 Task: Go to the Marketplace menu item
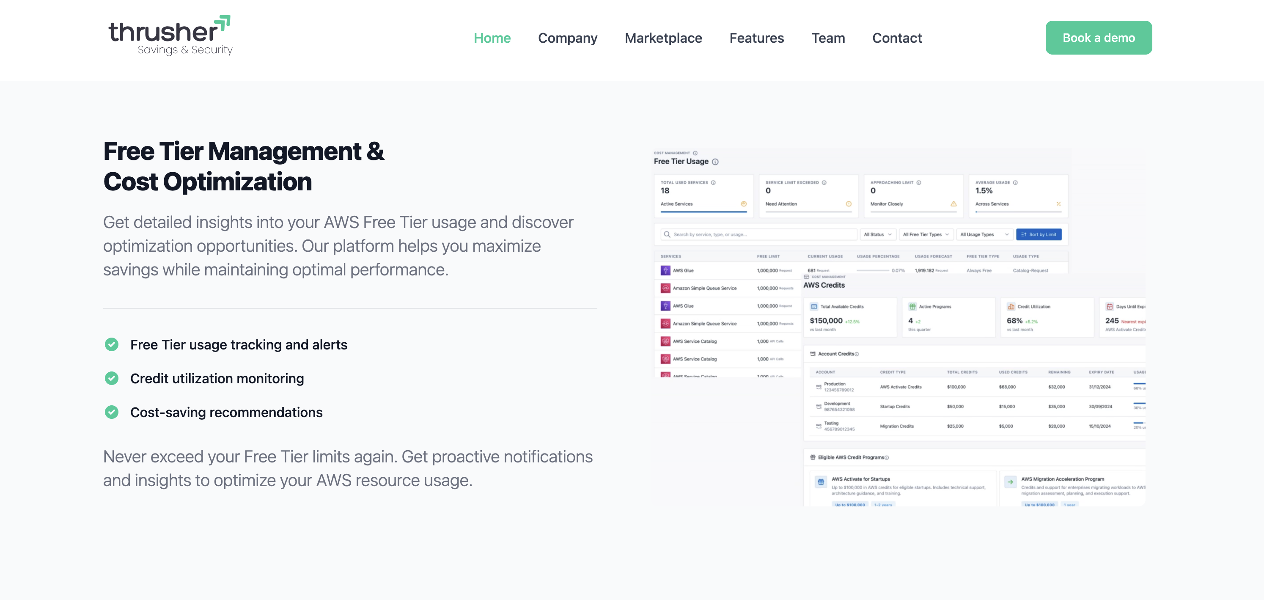click(663, 38)
